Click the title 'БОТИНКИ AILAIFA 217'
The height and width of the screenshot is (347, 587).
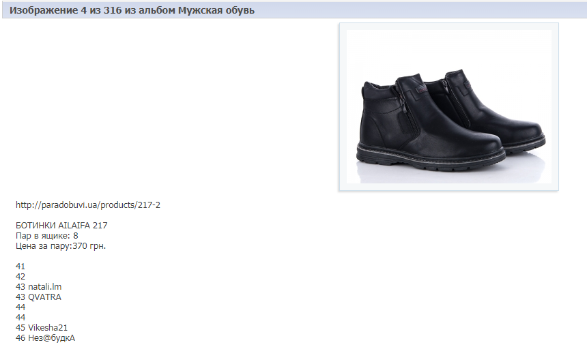61,226
